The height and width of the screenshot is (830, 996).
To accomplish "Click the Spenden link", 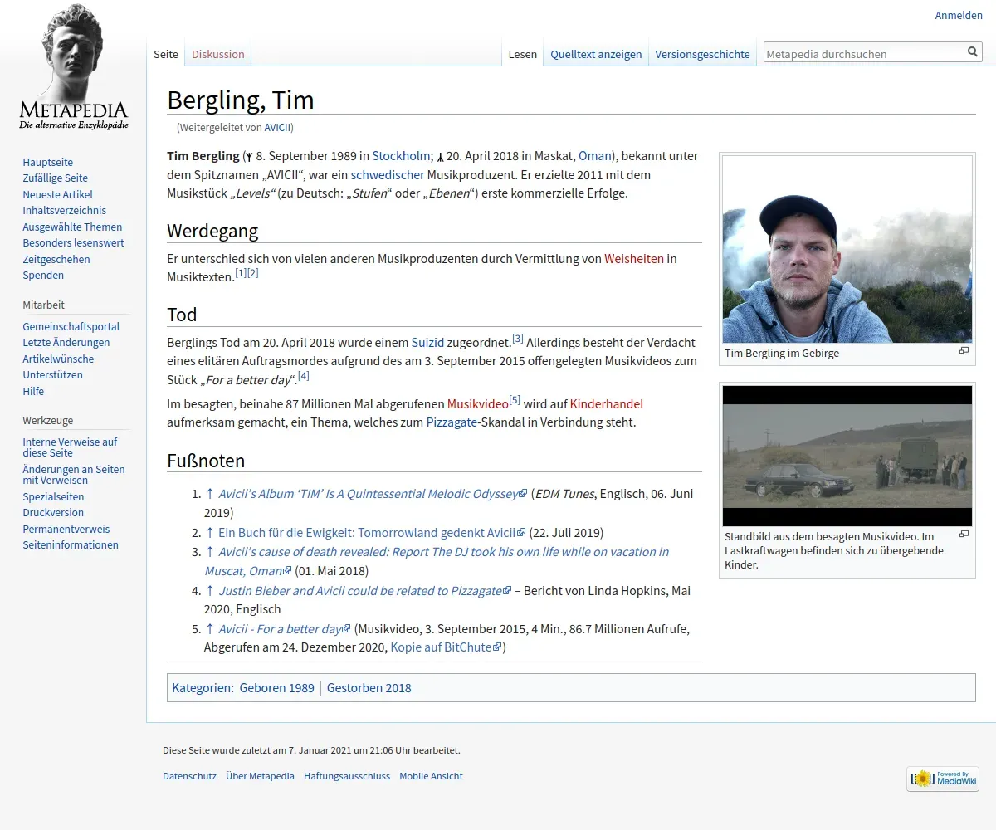I will tap(43, 276).
